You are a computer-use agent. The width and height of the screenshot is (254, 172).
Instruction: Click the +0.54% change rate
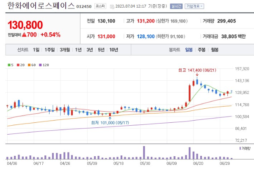[50, 35]
